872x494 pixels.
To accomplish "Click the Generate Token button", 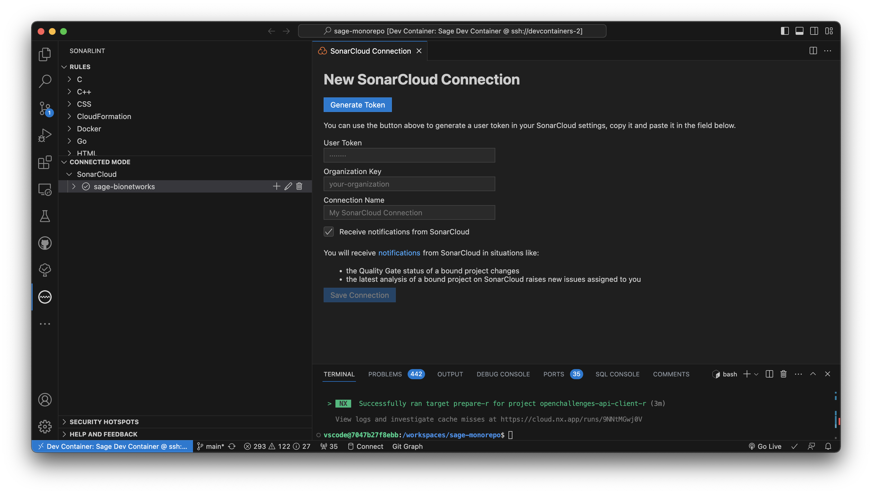I will (x=357, y=104).
